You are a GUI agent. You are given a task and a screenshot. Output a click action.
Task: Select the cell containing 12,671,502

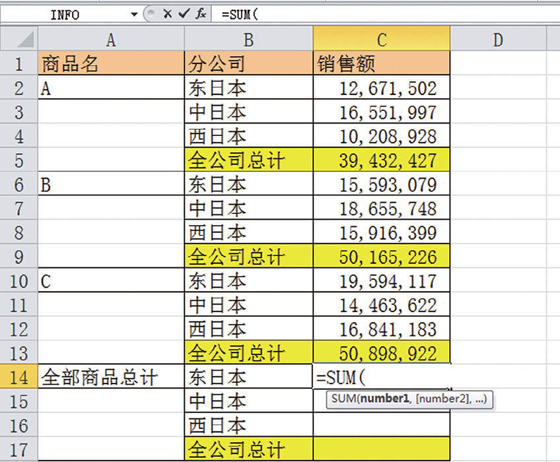381,87
